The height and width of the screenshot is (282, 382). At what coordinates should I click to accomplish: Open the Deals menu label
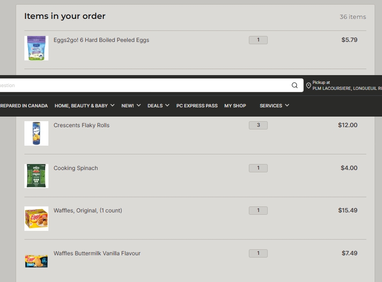click(x=155, y=106)
